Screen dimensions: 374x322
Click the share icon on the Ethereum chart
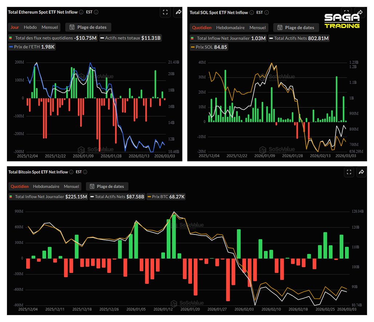178,12
